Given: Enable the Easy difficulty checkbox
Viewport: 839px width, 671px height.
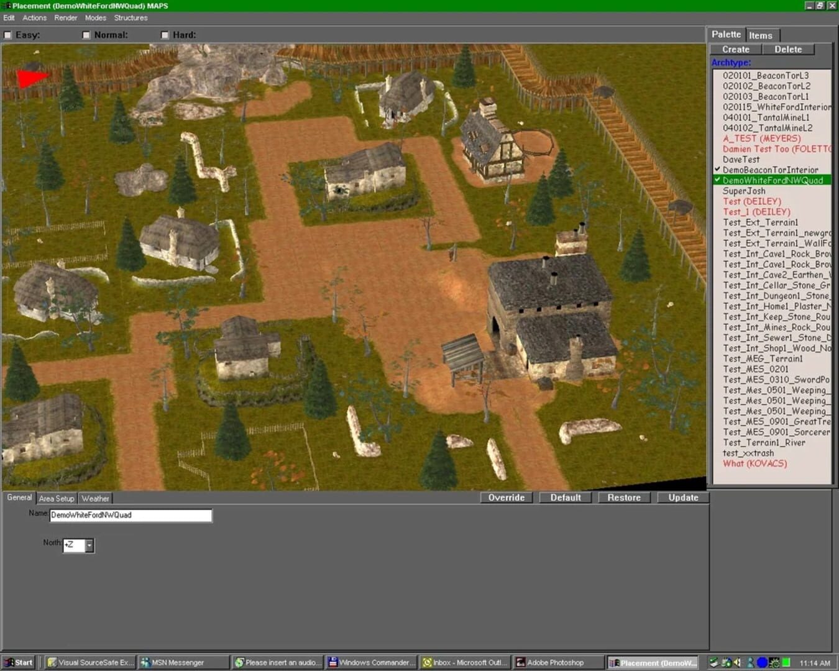Looking at the screenshot, I should click(x=7, y=35).
